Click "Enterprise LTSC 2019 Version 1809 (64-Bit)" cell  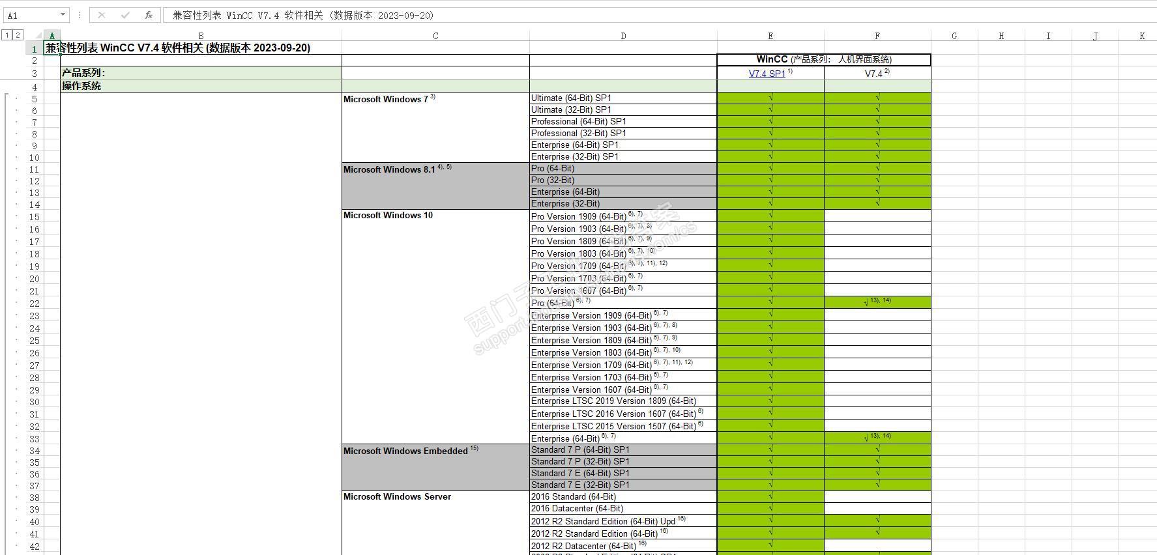(x=623, y=401)
